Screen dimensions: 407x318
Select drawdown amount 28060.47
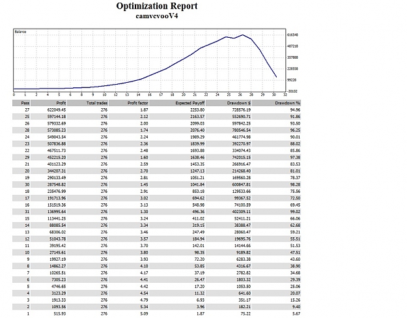pos(243,232)
